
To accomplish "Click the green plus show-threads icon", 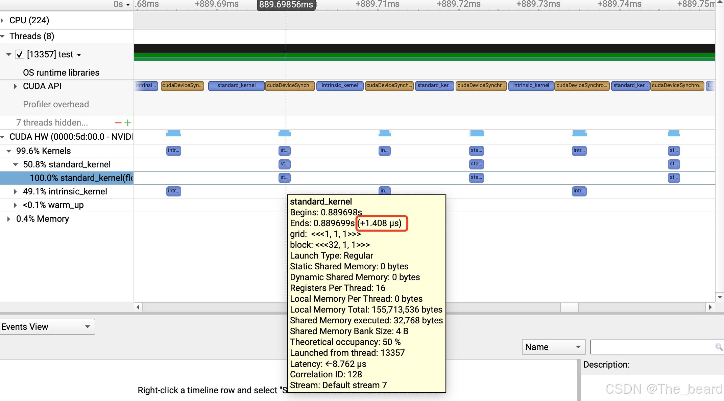I will coord(128,123).
